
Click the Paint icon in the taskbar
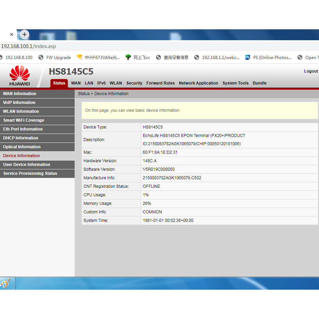click(6, 284)
